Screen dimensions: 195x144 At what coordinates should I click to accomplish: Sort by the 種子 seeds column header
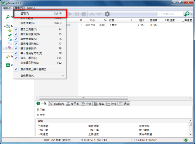coord(139,20)
